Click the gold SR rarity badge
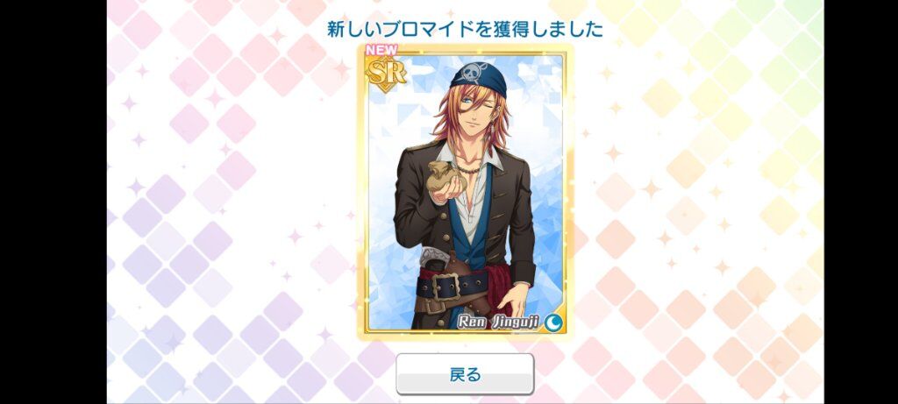This screenshot has height=404, width=898. tap(387, 72)
